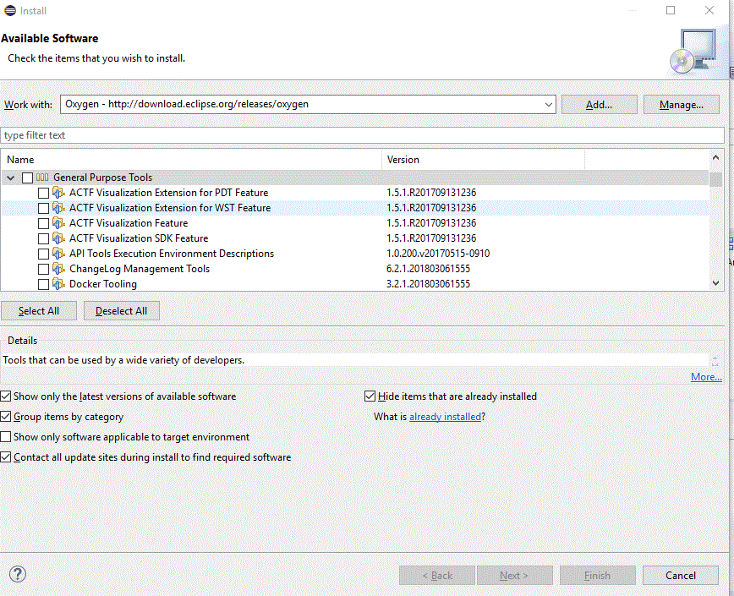
Task: Click version 6.2.1.201803061555 text
Action: tap(429, 269)
